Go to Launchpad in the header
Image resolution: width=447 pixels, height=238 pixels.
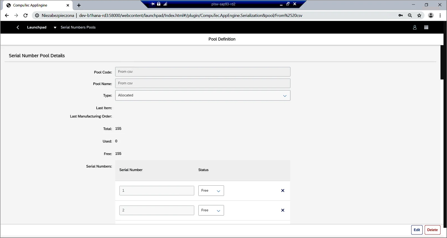pyautogui.click(x=37, y=27)
